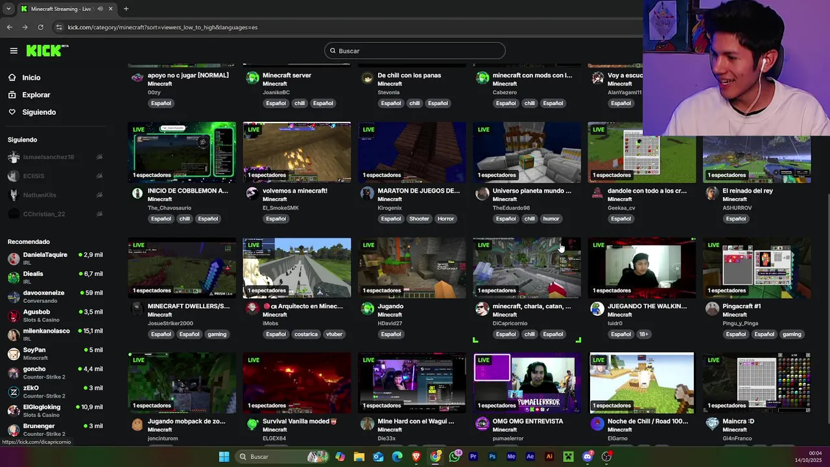The width and height of the screenshot is (830, 467).
Task: Toggle notifications for ismaelsanchez18
Action: coord(99,157)
